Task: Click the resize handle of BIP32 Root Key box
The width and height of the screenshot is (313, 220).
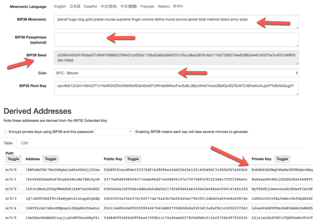Action: 297,94
